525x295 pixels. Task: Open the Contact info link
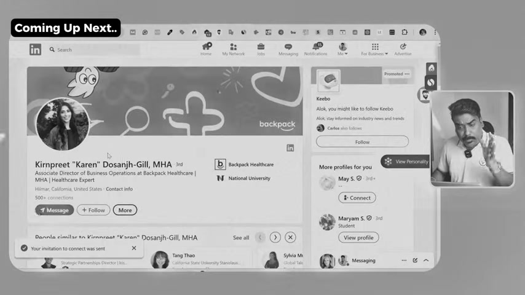[x=119, y=189]
